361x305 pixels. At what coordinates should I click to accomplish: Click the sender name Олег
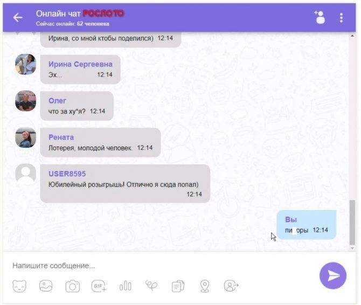57,101
